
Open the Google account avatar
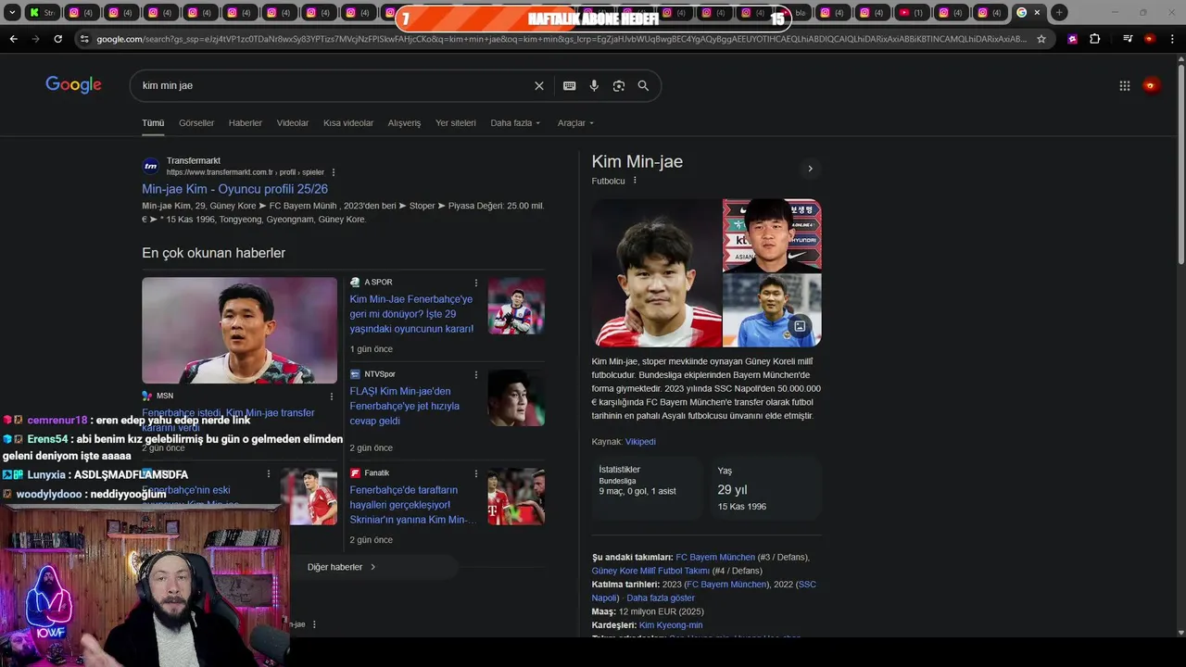click(1151, 85)
